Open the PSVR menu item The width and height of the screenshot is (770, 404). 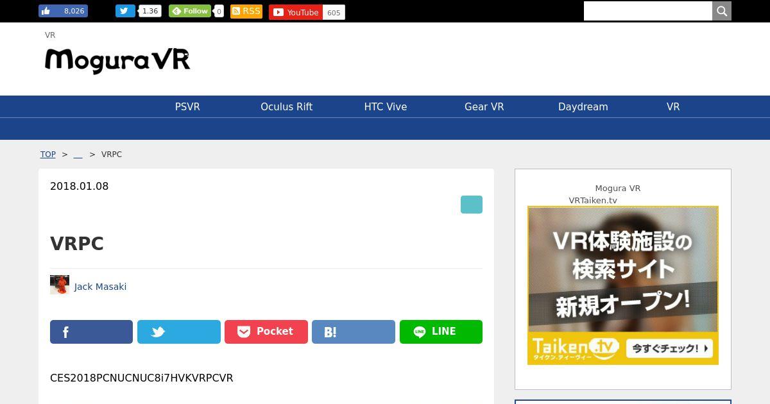[x=187, y=107]
